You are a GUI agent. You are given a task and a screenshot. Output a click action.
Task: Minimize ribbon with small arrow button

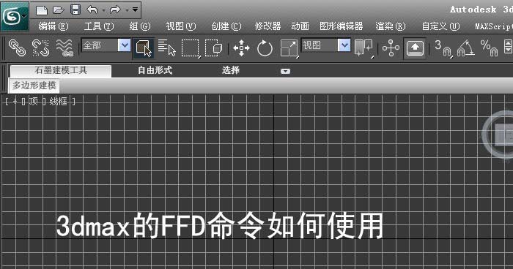click(285, 71)
